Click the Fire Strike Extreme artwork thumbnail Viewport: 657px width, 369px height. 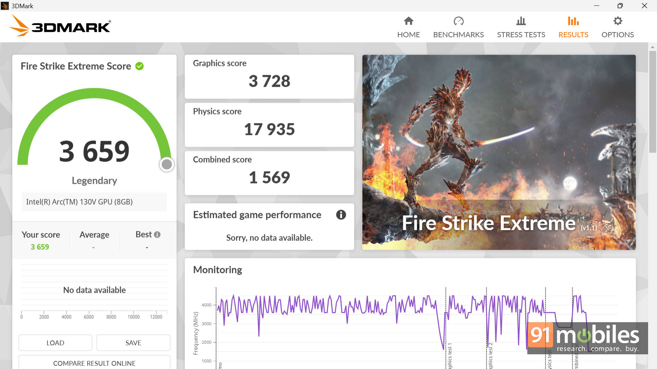(499, 152)
